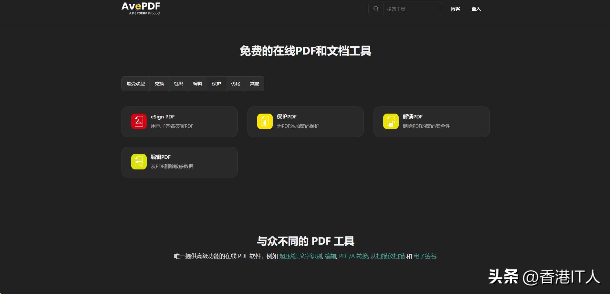Select the 最受欢迎 tab
Screen dimensions: 610x294
(x=136, y=84)
